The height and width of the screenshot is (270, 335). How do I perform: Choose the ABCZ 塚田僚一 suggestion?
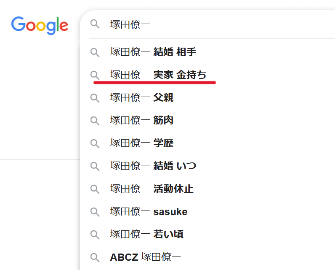[x=146, y=257]
